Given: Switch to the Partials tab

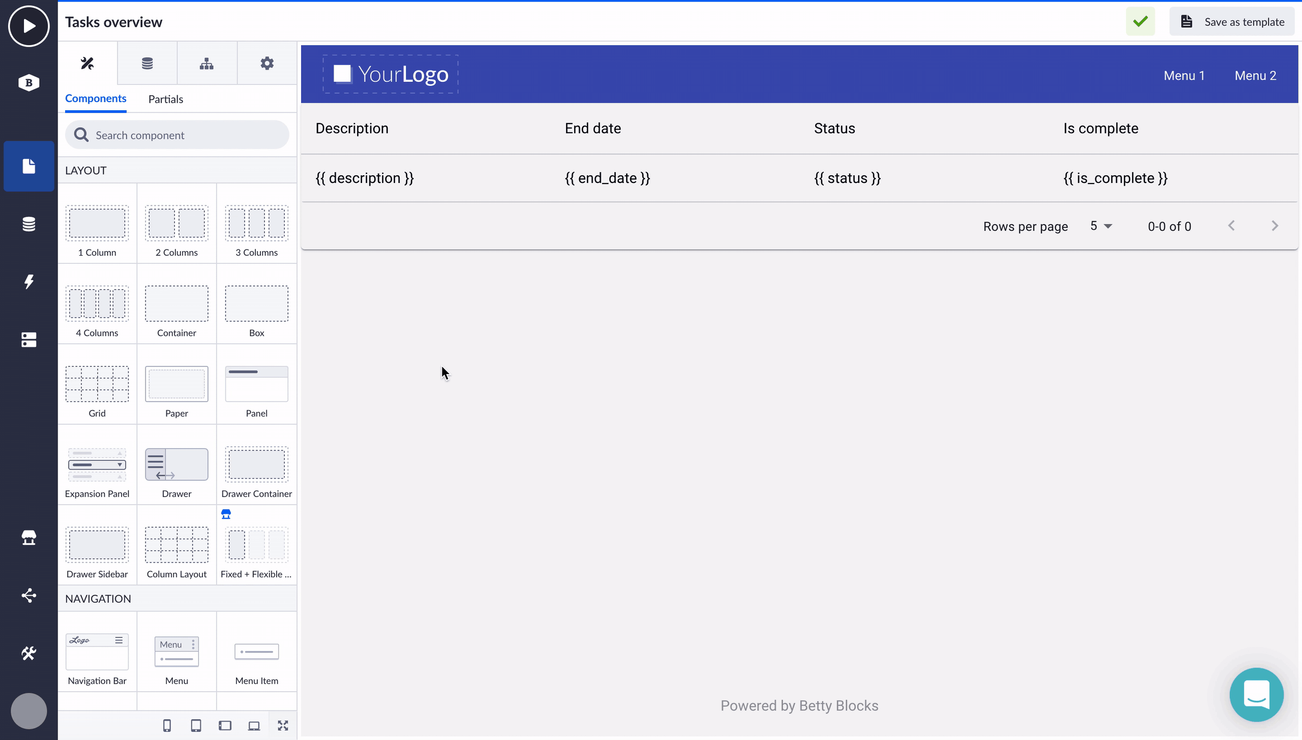Looking at the screenshot, I should click(x=165, y=99).
